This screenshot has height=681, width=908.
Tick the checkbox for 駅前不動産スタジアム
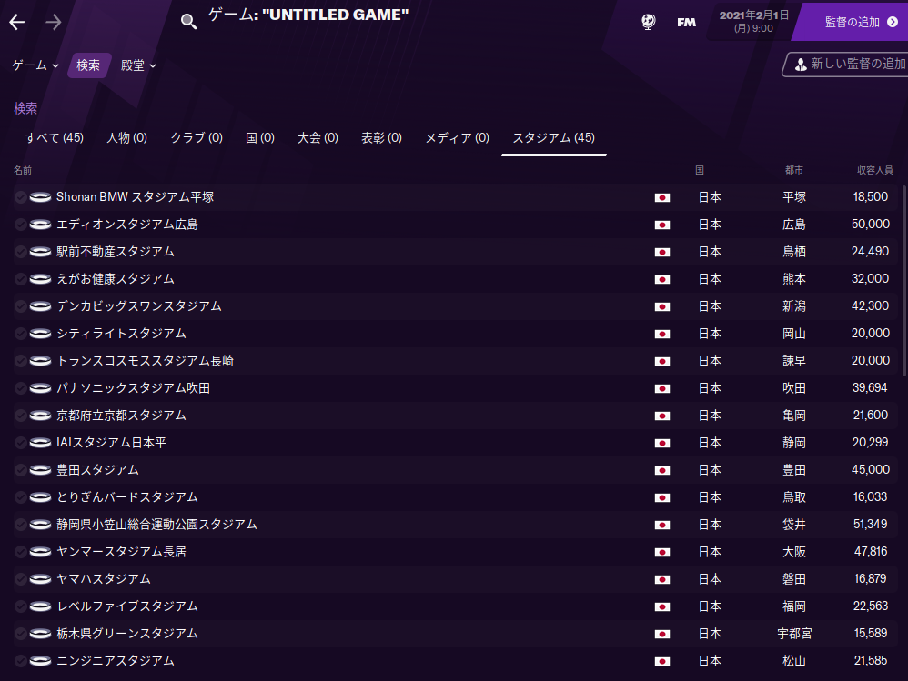(x=20, y=252)
